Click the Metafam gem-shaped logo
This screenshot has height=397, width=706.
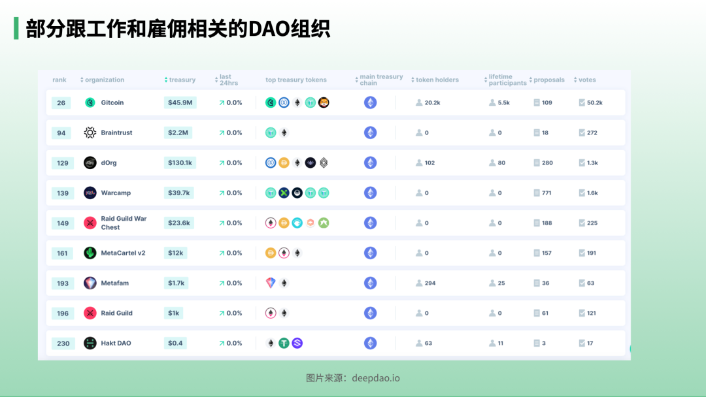click(x=90, y=283)
